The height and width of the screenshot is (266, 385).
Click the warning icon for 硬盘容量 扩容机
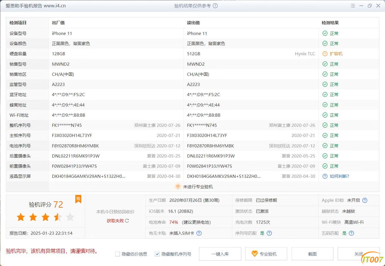click(x=325, y=54)
